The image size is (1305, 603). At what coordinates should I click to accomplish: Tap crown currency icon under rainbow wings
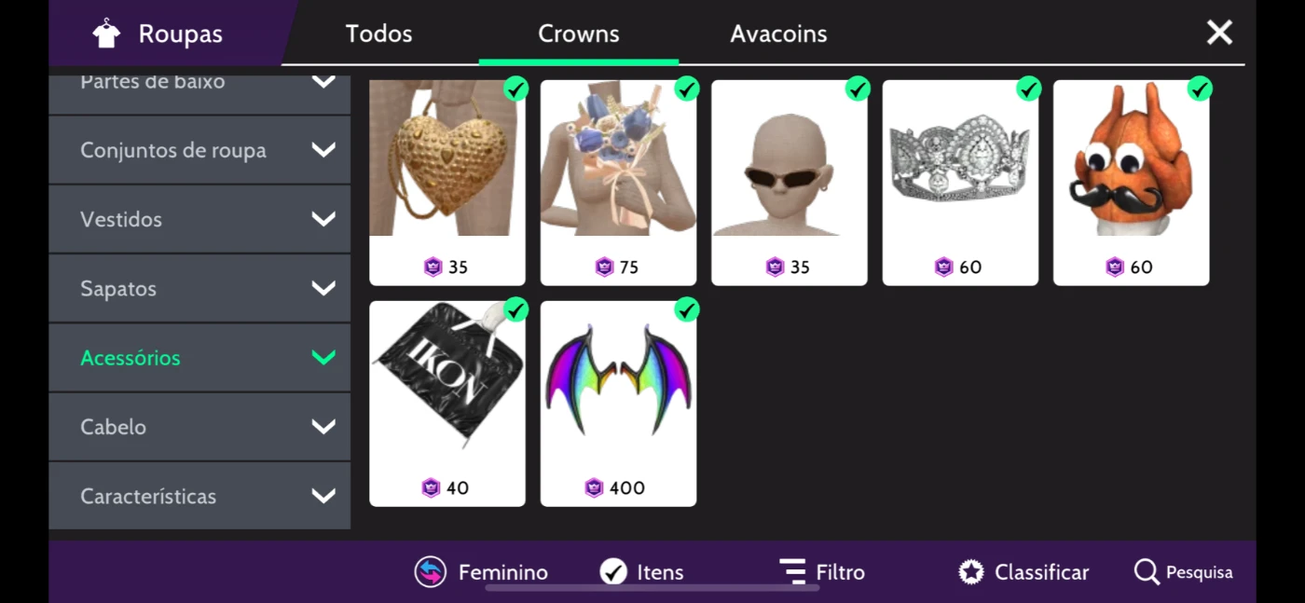pyautogui.click(x=594, y=487)
